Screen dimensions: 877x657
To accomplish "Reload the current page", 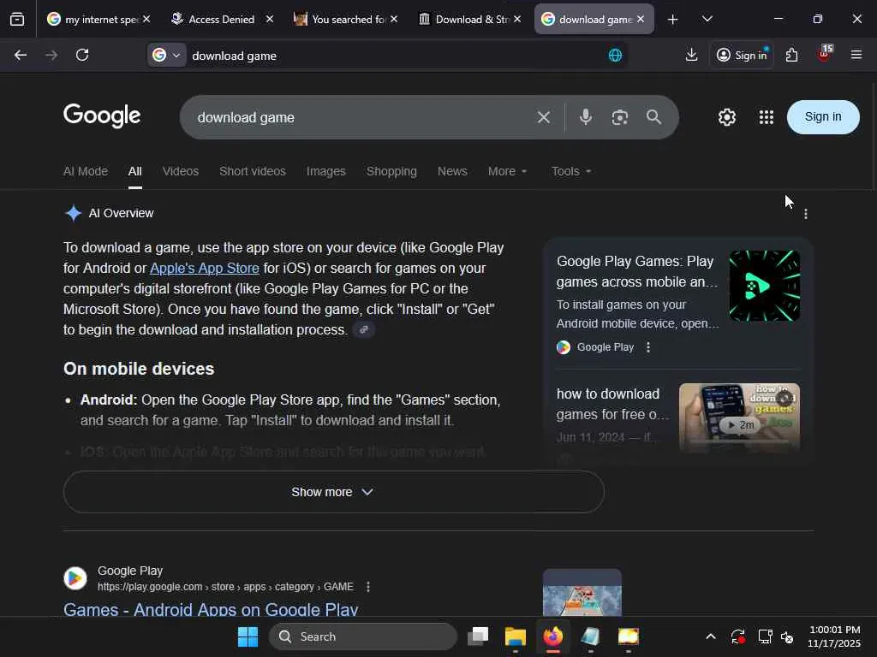I will (82, 55).
